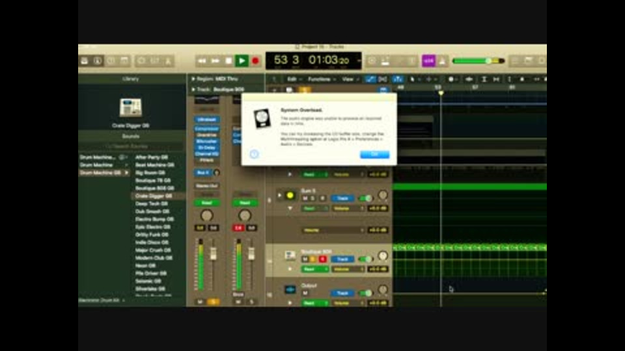Toggle the Inspector button in control bar
This screenshot has width=625, height=351.
coord(98,61)
